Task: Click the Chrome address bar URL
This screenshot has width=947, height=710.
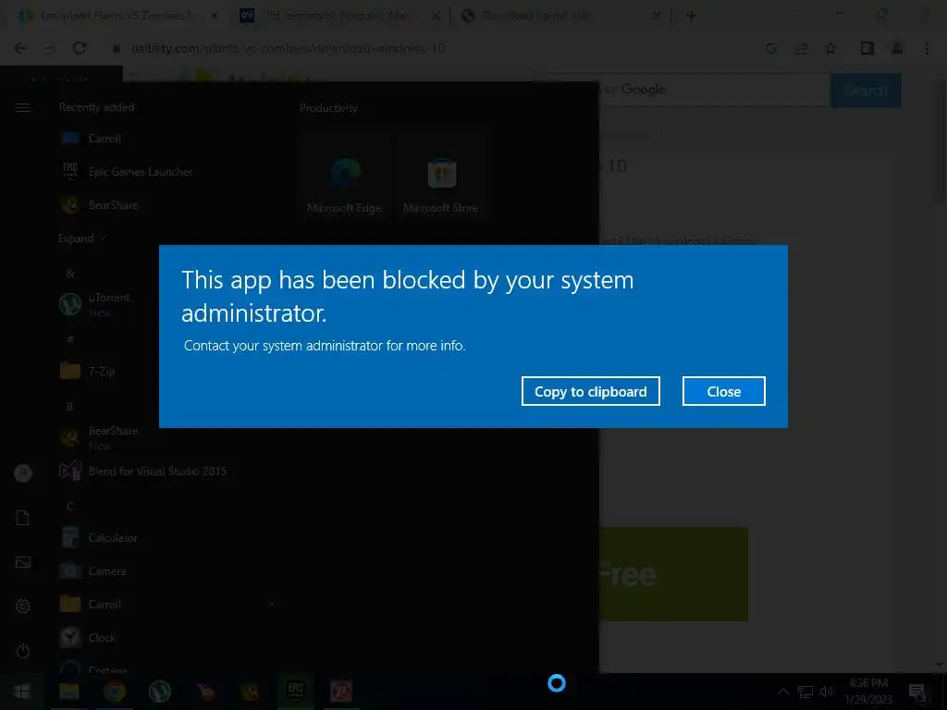Action: click(x=289, y=48)
